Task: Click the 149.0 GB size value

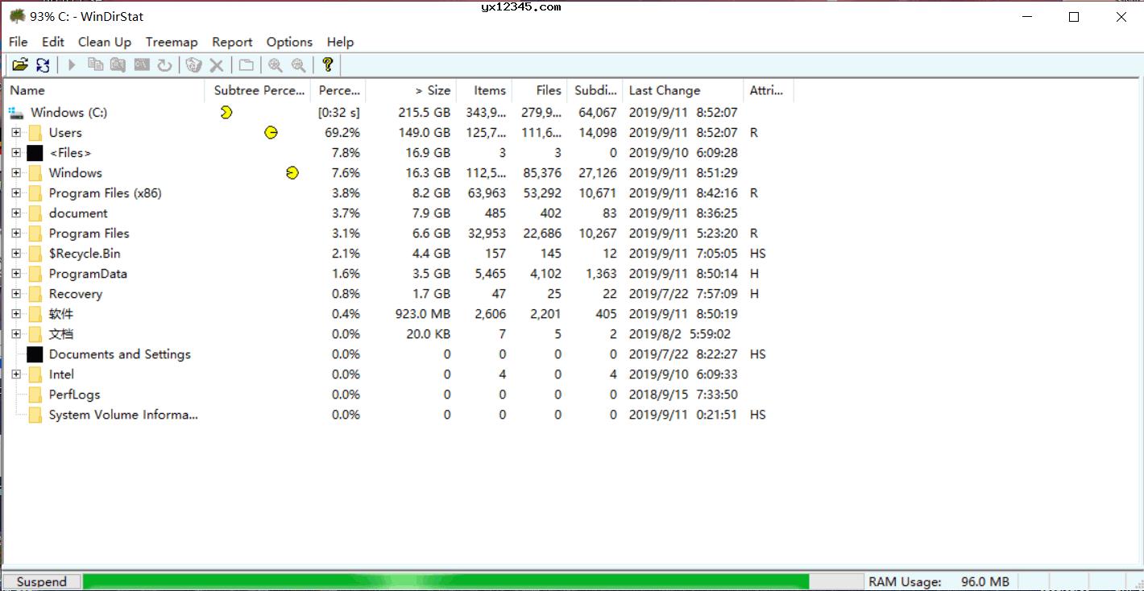Action: pyautogui.click(x=425, y=133)
